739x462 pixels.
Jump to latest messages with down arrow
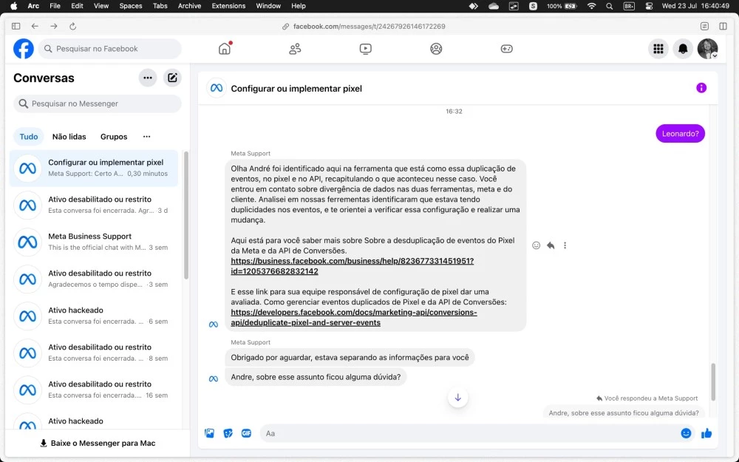click(457, 398)
